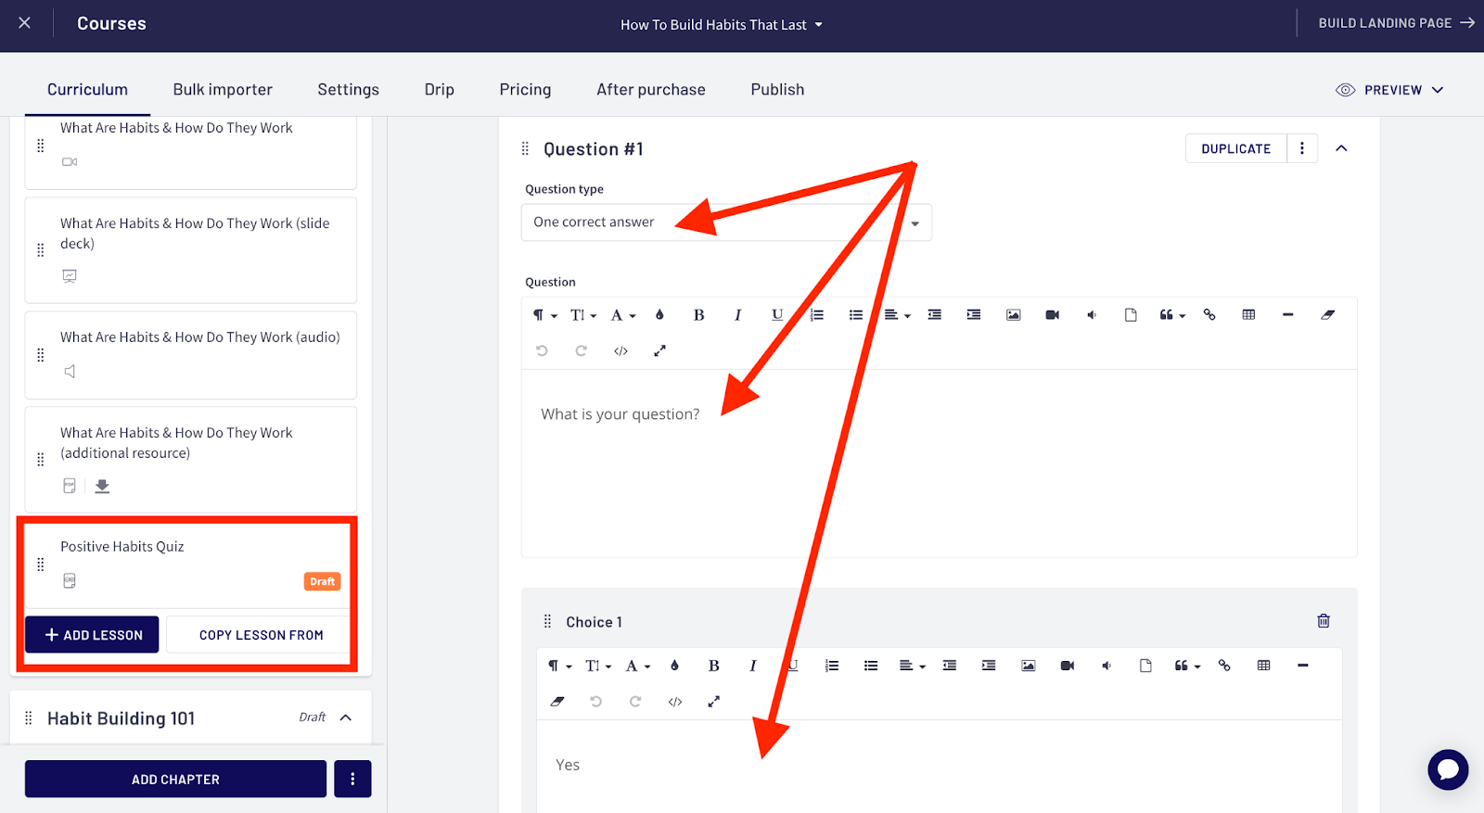The image size is (1484, 813).
Task: Insert image in Question editor
Action: 1014,315
